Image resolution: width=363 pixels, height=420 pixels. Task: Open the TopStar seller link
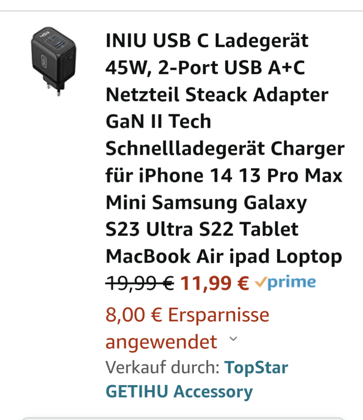(256, 367)
